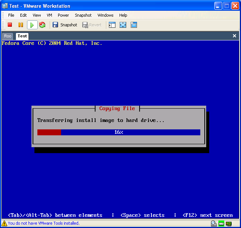Click the 'You do not have VMware Tools installed.' message
Image resolution: width=241 pixels, height=228 pixels.
click(x=44, y=223)
